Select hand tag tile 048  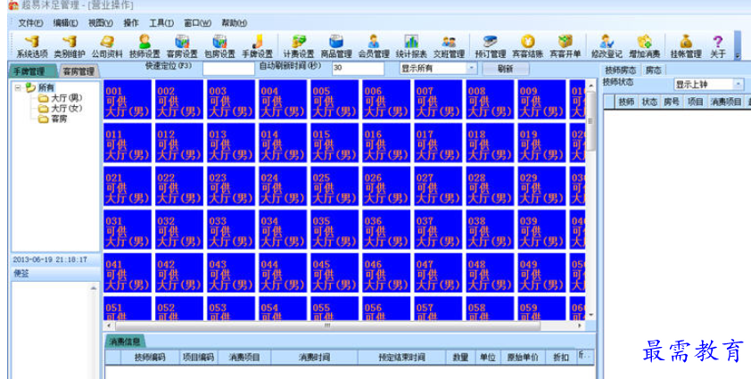(x=490, y=273)
